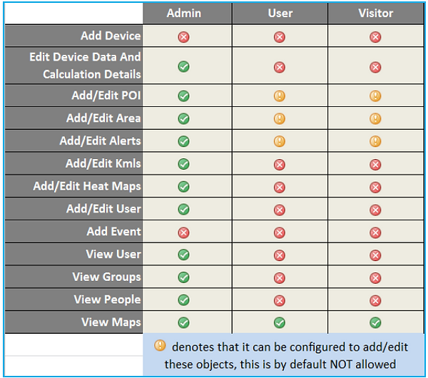Click the View People row label
428x378 pixels.
(107, 300)
